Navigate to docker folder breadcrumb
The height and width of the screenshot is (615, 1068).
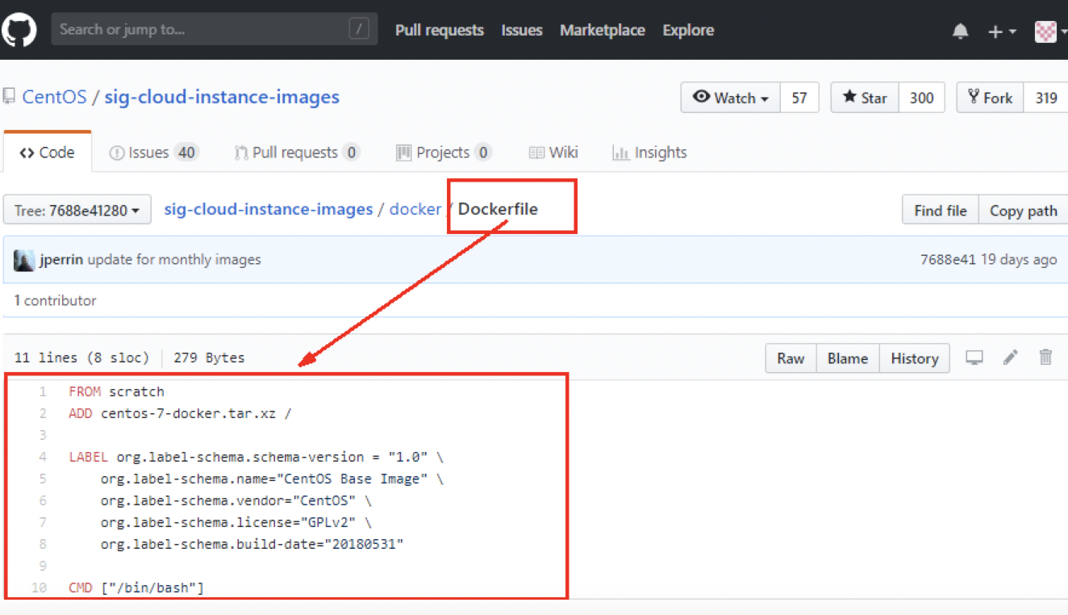[415, 209]
